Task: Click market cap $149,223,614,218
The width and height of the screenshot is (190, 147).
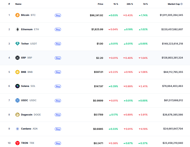Action: click(173, 44)
